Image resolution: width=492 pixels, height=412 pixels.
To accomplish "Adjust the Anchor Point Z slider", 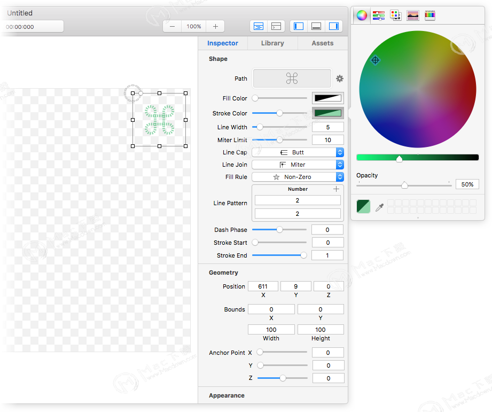I will 282,378.
